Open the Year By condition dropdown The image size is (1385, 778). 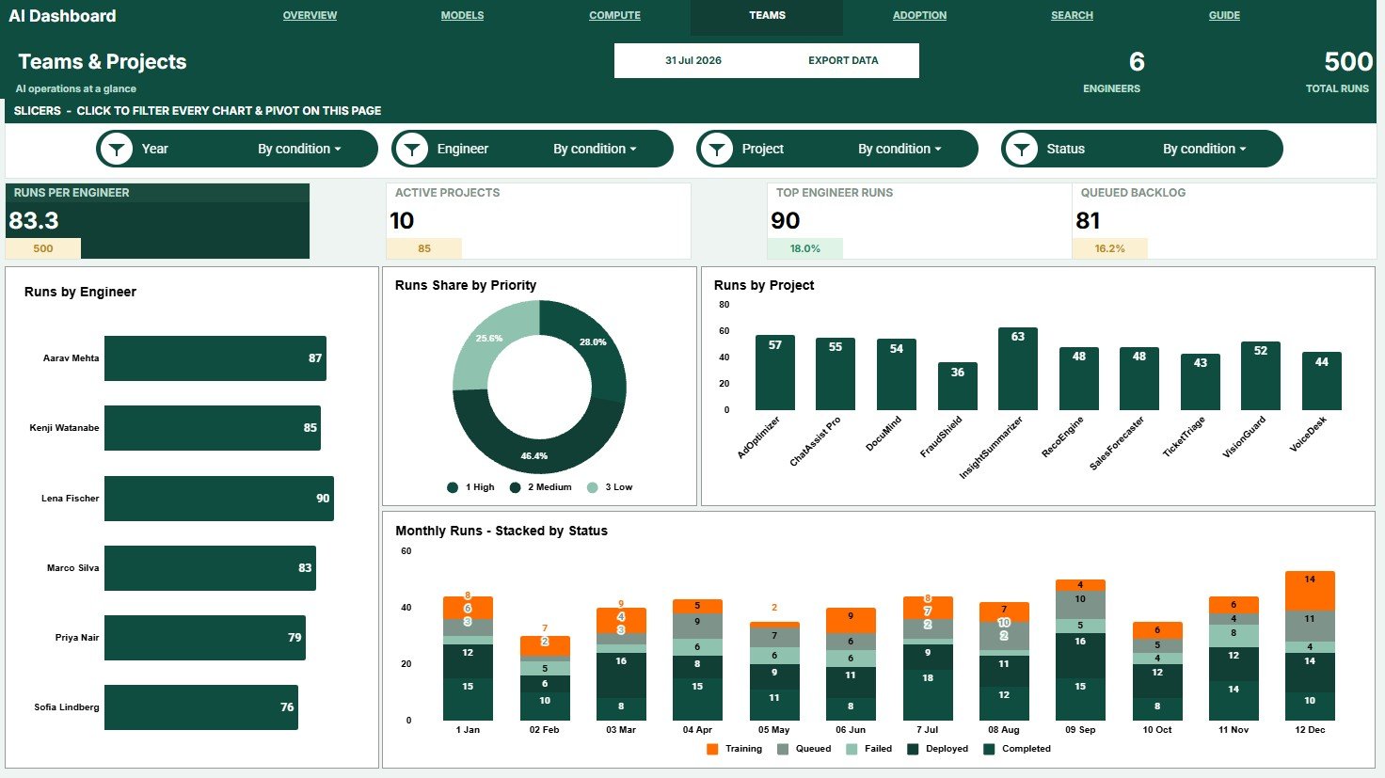click(x=299, y=149)
